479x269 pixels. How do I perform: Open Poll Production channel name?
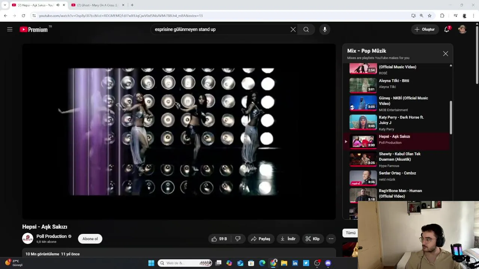coord(52,236)
